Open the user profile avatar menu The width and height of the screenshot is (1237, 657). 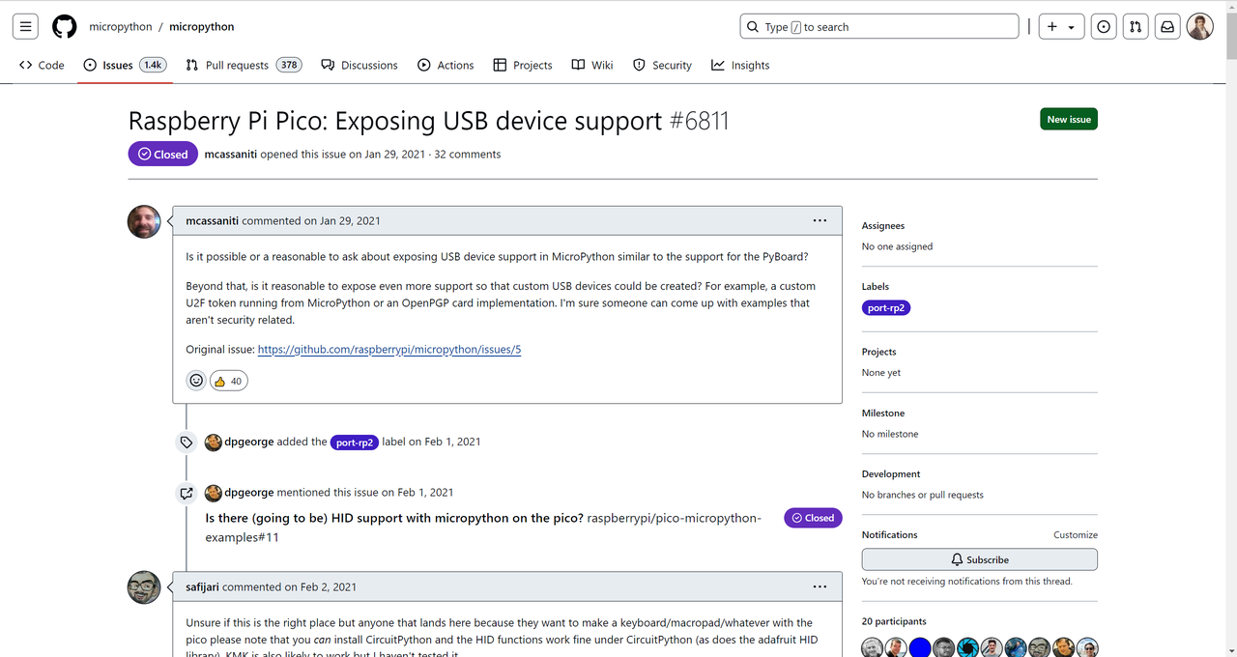coord(1200,27)
